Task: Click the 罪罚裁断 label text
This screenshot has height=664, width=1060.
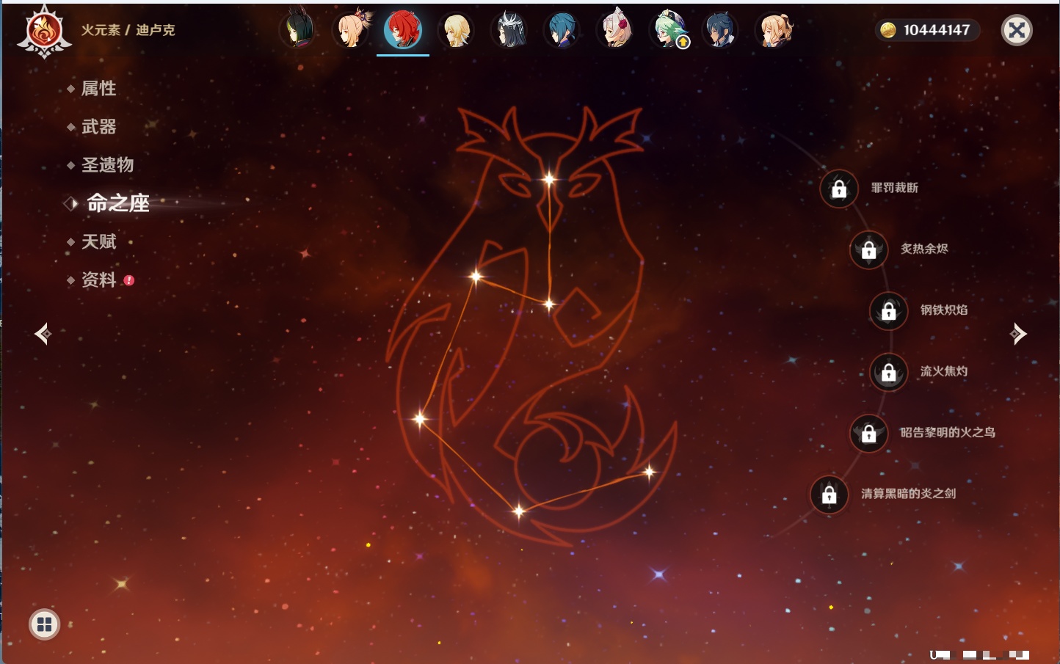Action: click(895, 188)
